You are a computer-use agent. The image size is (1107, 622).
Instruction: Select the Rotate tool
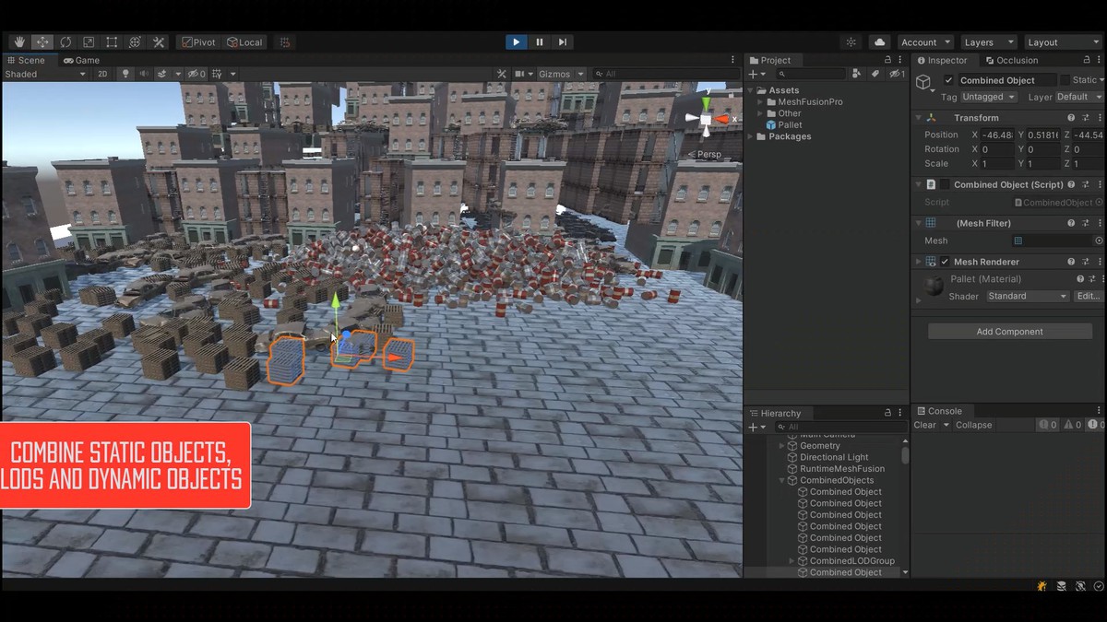point(65,41)
